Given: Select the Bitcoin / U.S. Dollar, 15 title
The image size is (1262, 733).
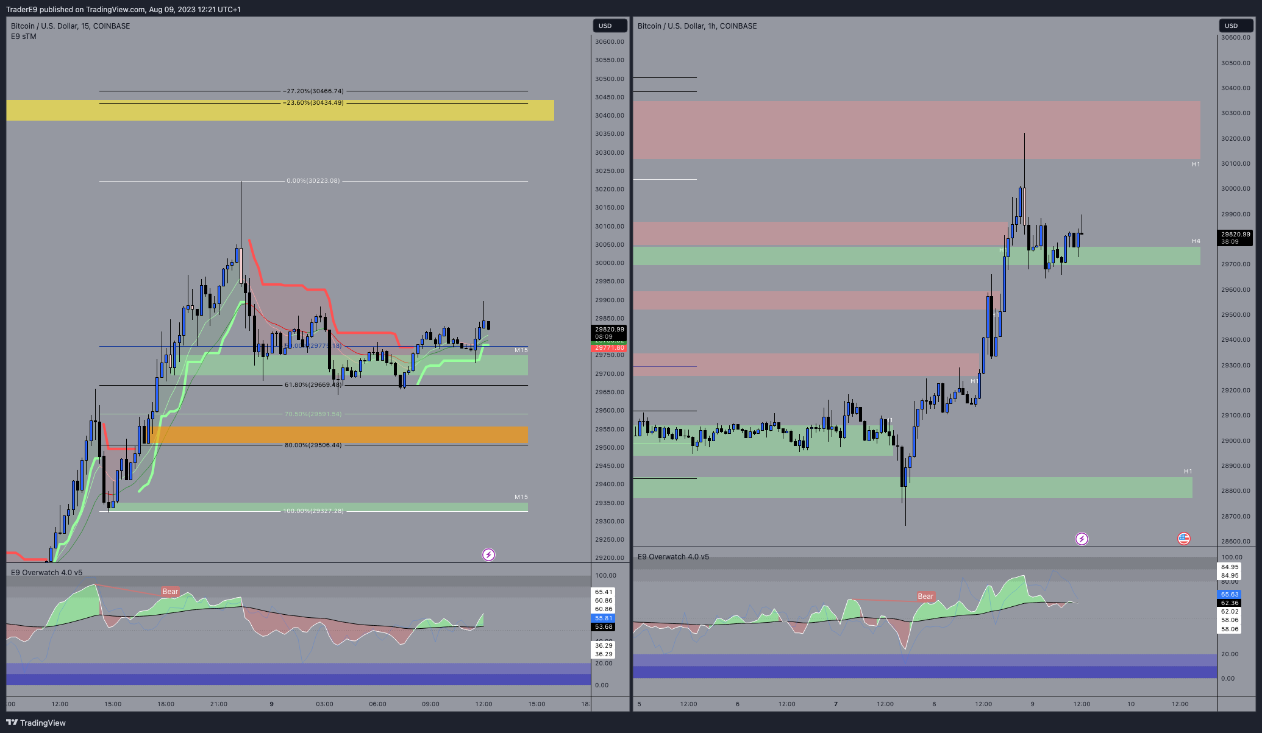Looking at the screenshot, I should coord(70,26).
